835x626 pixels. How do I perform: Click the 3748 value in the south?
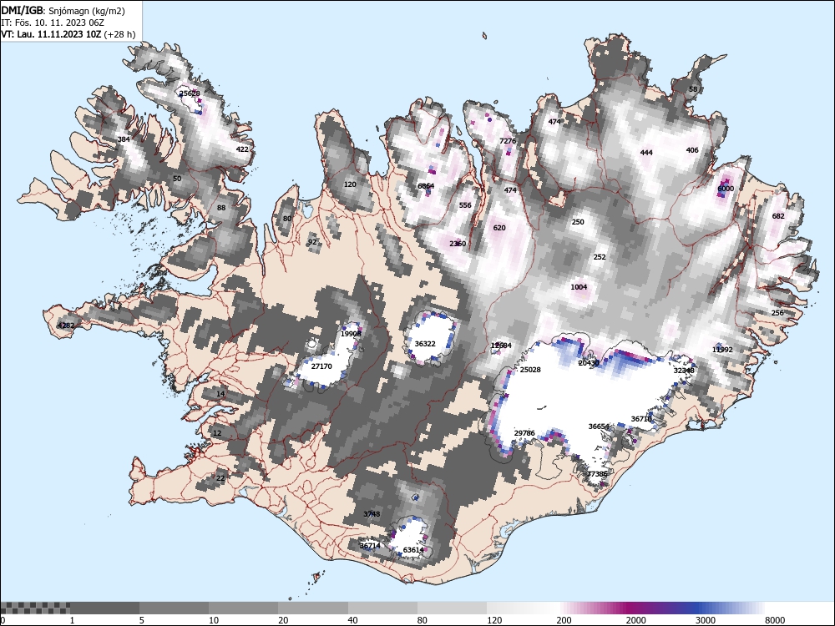tap(372, 513)
